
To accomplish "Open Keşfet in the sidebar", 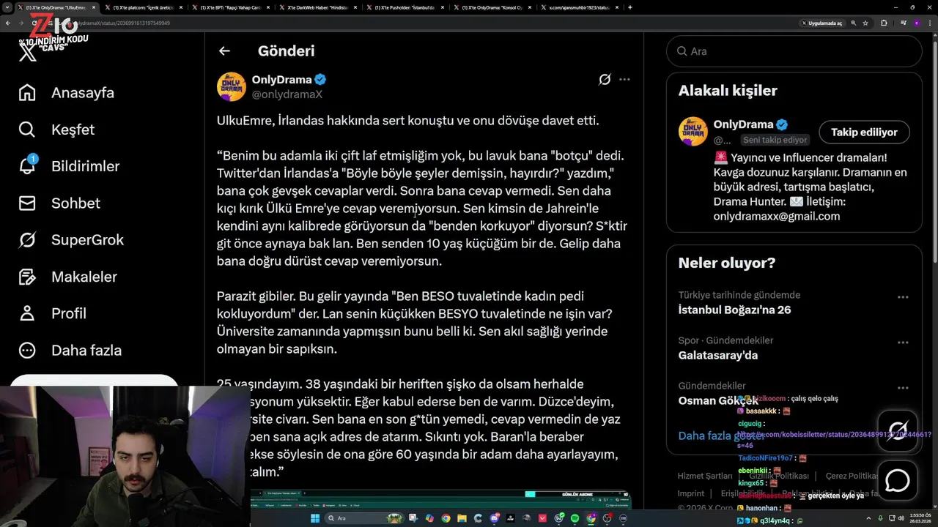I will (x=57, y=130).
